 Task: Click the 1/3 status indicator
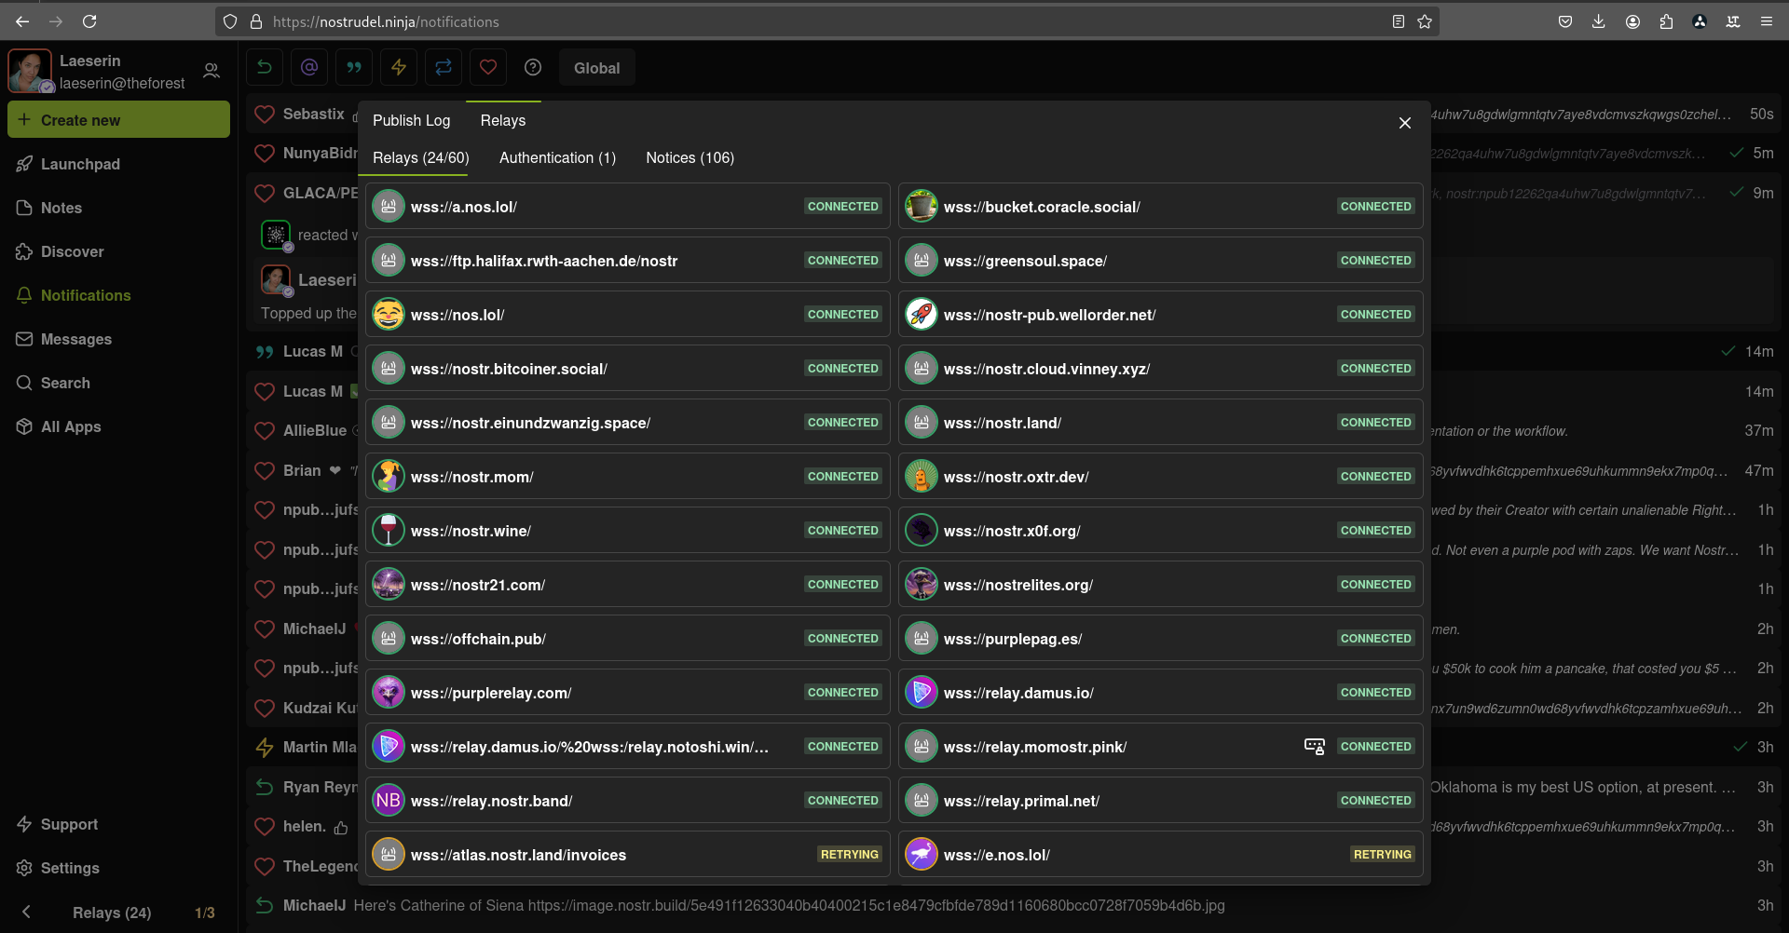point(205,913)
